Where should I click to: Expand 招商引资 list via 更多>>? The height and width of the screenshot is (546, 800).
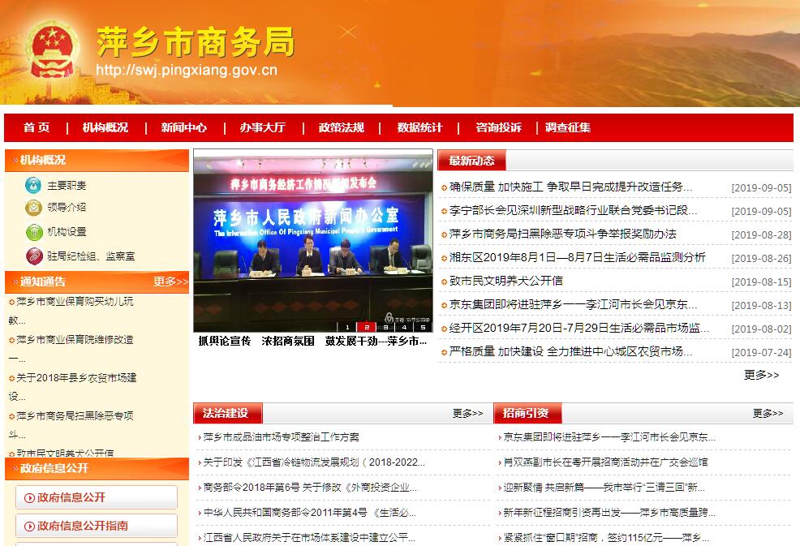pyautogui.click(x=768, y=414)
